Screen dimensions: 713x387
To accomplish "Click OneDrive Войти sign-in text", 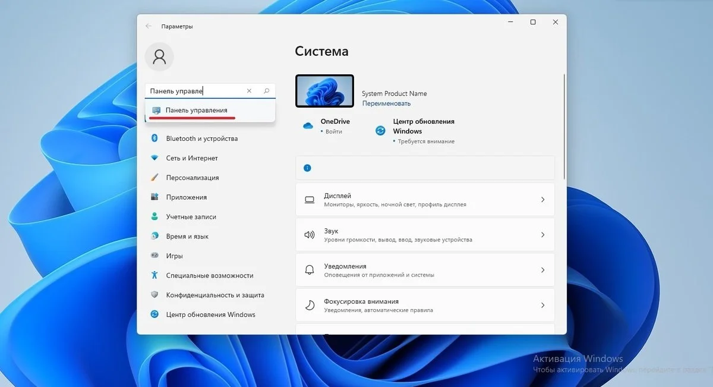I will (334, 131).
